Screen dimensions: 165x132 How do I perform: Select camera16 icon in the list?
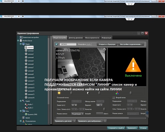[26, 97]
